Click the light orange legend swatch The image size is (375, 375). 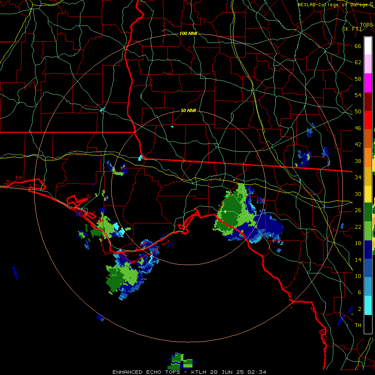coord(368,157)
